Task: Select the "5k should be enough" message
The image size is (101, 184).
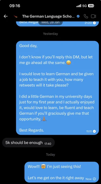Action: tap(28, 142)
